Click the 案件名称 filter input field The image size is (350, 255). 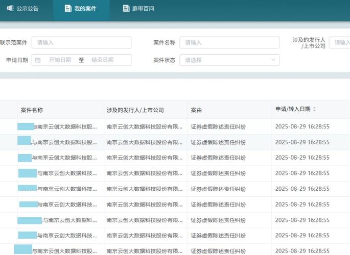coord(229,42)
